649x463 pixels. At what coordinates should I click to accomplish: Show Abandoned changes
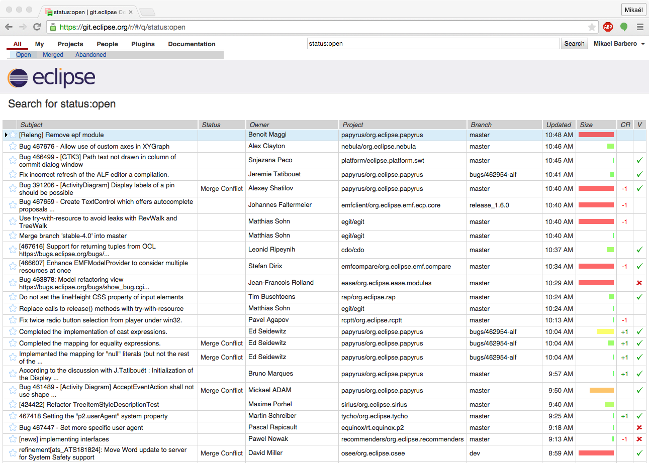pos(91,55)
